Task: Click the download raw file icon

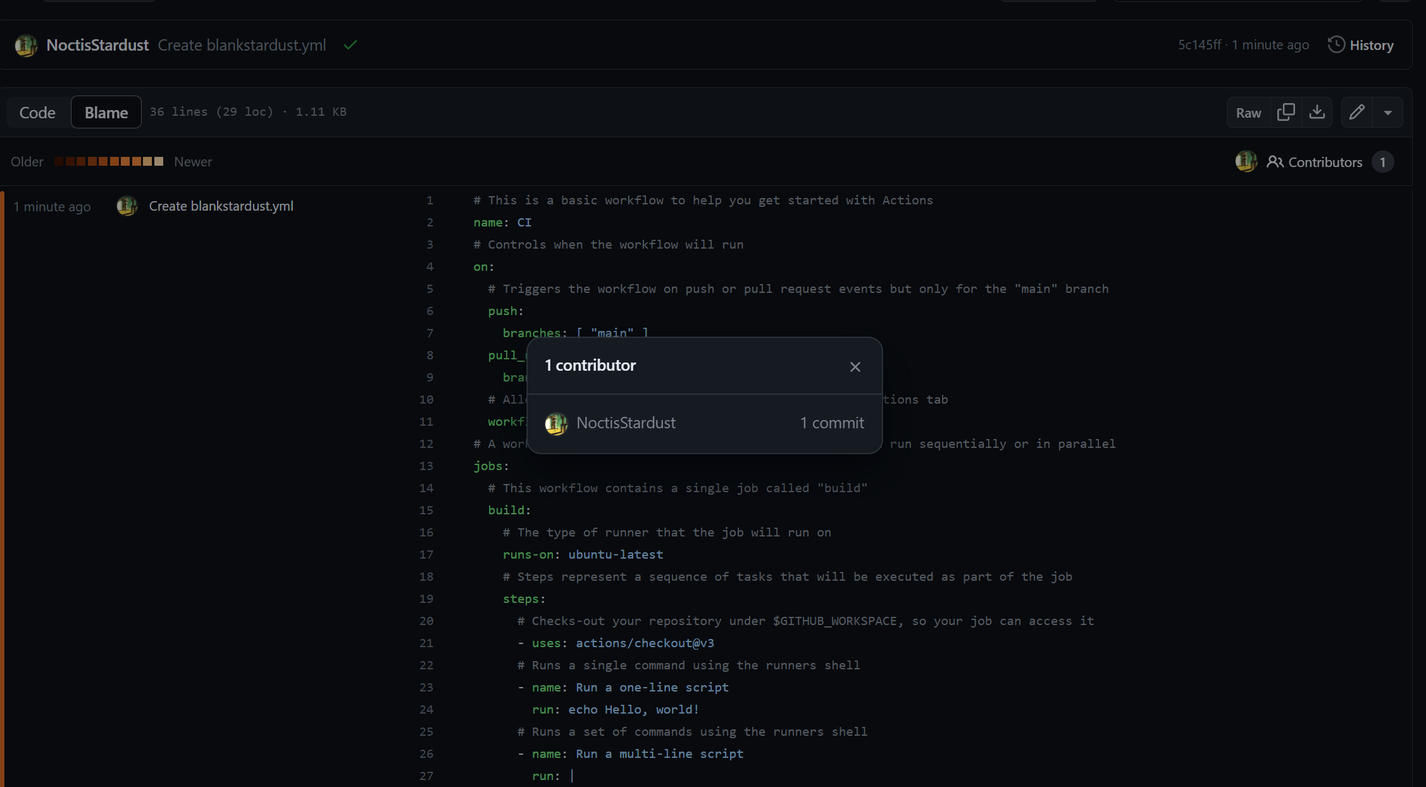Action: coord(1317,113)
